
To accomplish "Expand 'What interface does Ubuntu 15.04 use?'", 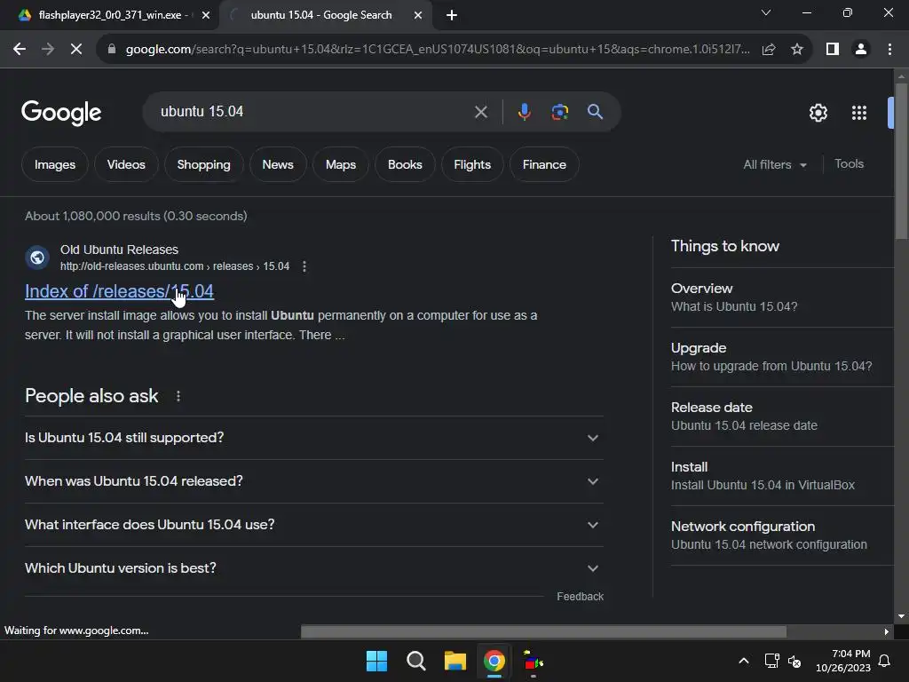I will point(314,525).
